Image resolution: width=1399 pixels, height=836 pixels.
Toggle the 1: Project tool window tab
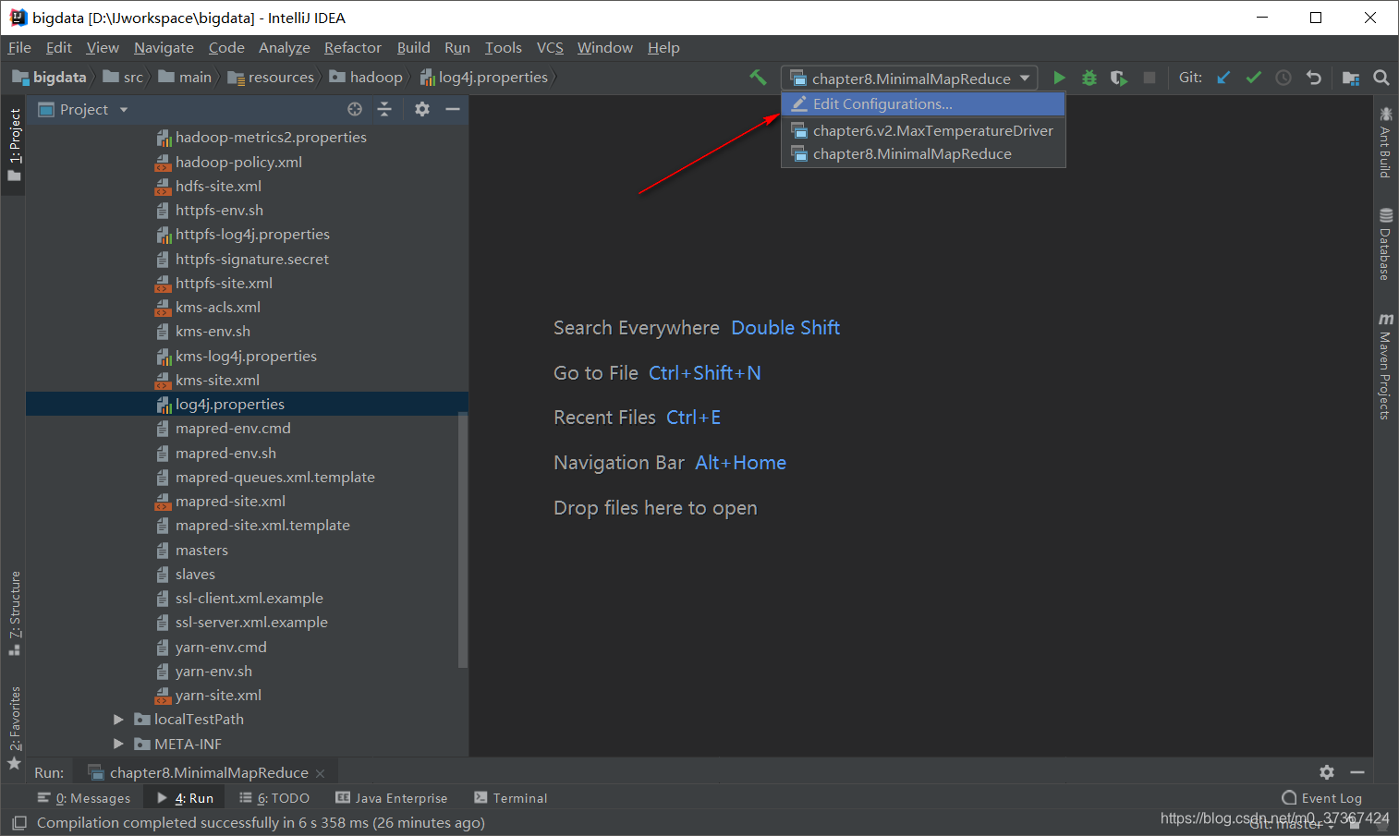14,144
